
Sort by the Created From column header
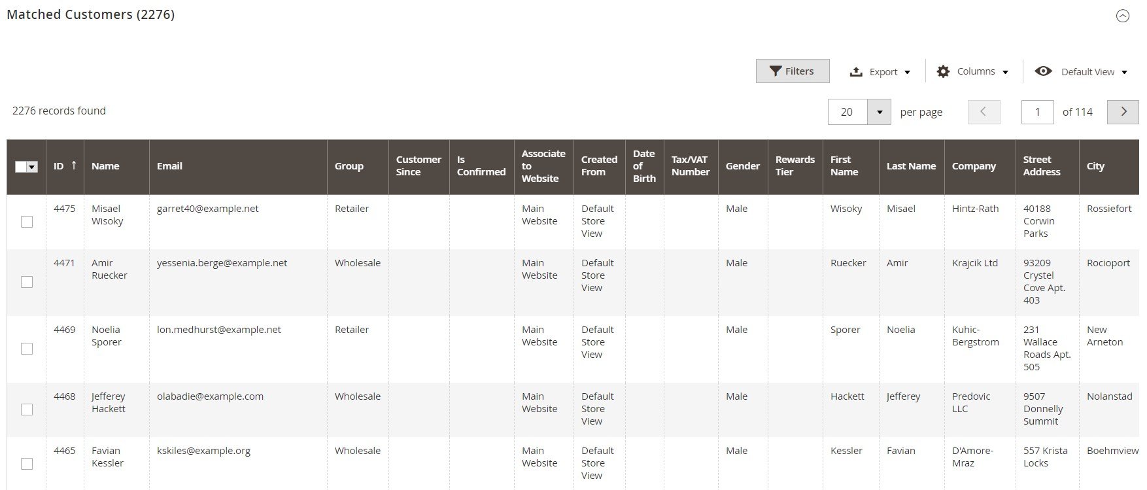[x=599, y=166]
